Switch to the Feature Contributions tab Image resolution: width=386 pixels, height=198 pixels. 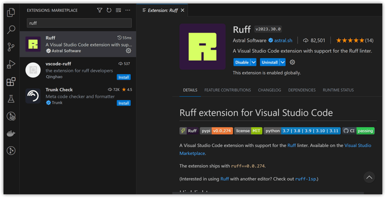click(x=228, y=90)
